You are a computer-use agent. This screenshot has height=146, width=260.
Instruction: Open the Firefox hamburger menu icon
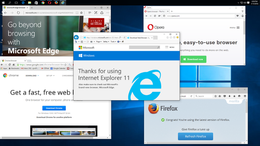pyautogui.click(x=244, y=96)
